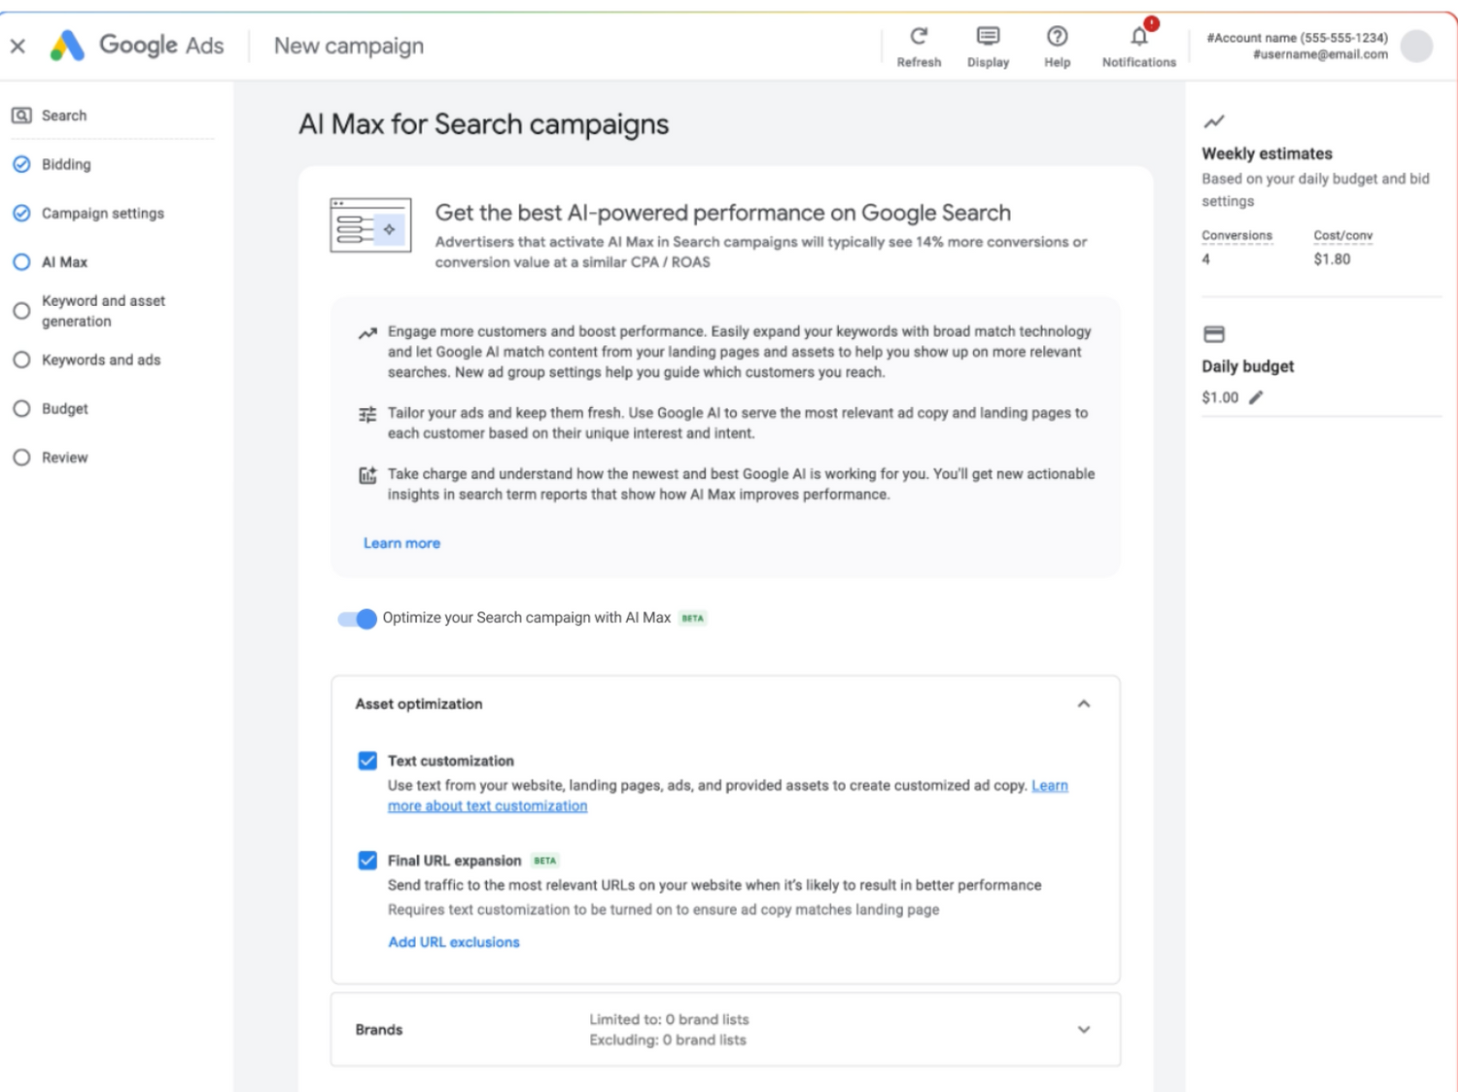The height and width of the screenshot is (1092, 1458).
Task: Click the Learn more link
Action: tap(401, 543)
